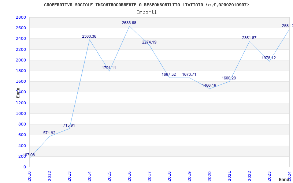This screenshot has width=293, height=183.
Task: Select data label 1600.20
Action: coord(229,78)
